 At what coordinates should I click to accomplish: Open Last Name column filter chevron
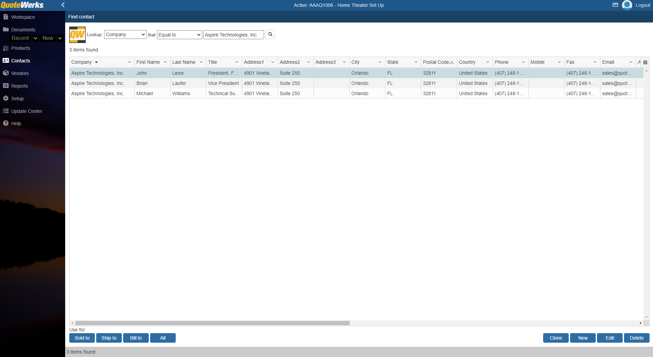coord(201,62)
